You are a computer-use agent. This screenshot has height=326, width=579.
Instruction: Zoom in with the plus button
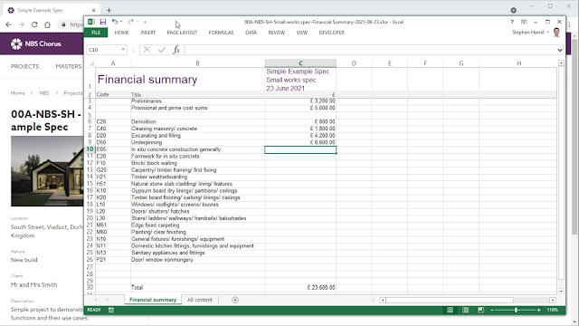539,310
